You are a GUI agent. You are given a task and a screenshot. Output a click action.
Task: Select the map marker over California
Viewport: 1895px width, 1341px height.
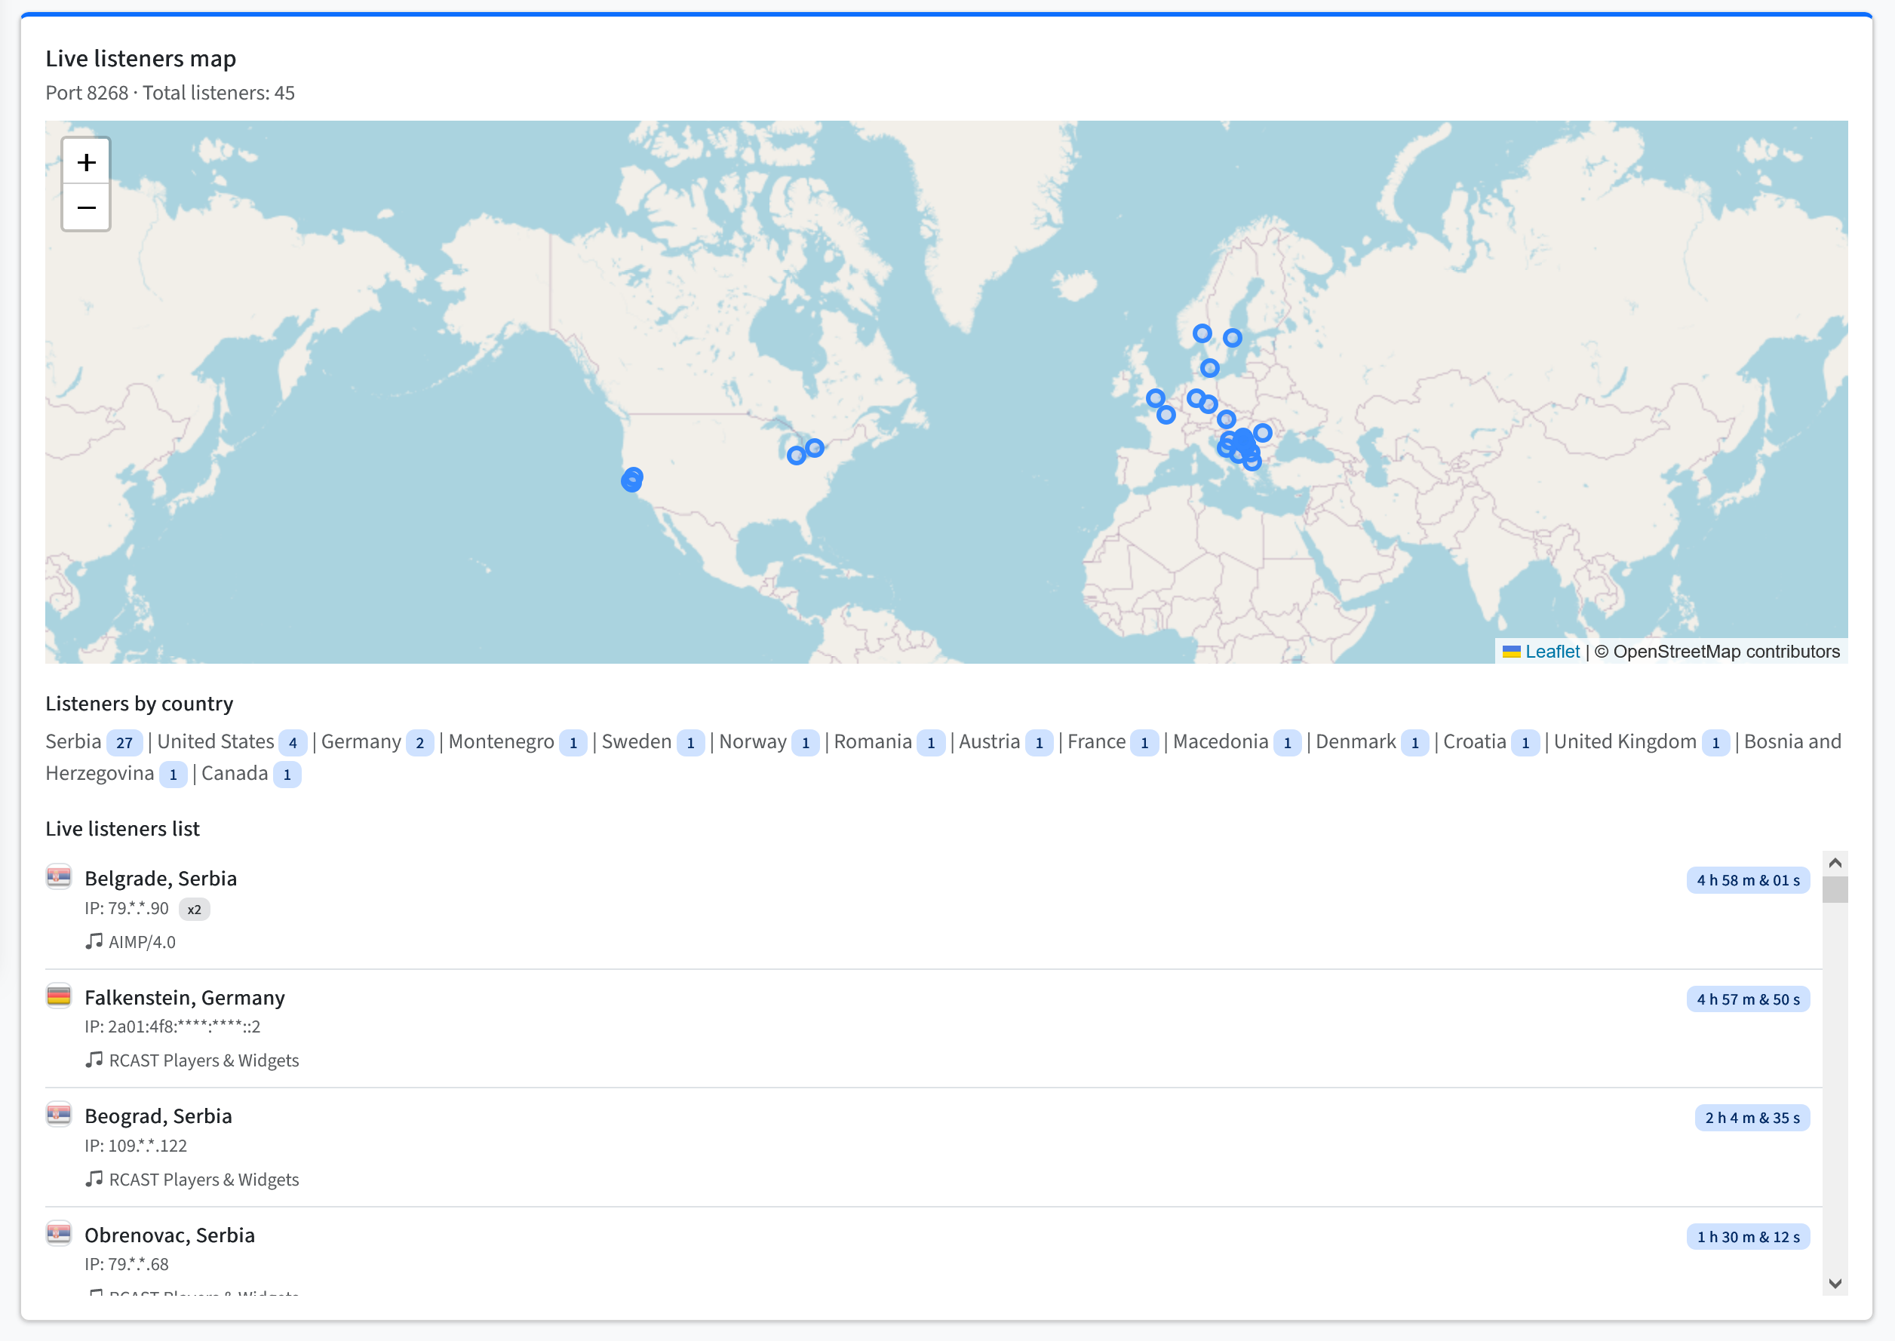(632, 479)
